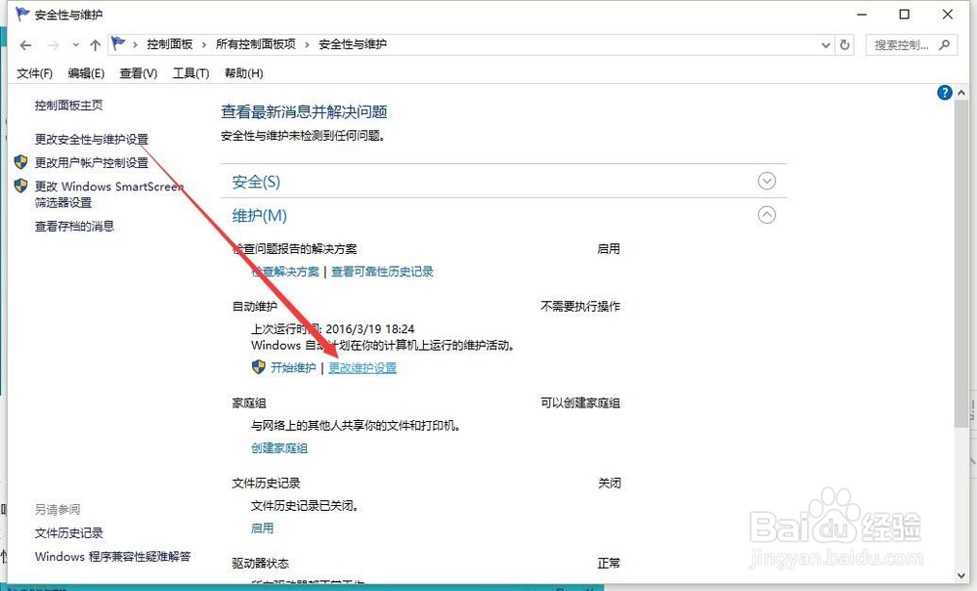
Task: Open the 工具(T) menu
Action: coord(191,72)
